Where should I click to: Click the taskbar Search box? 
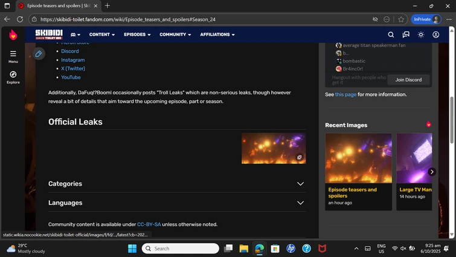click(181, 249)
